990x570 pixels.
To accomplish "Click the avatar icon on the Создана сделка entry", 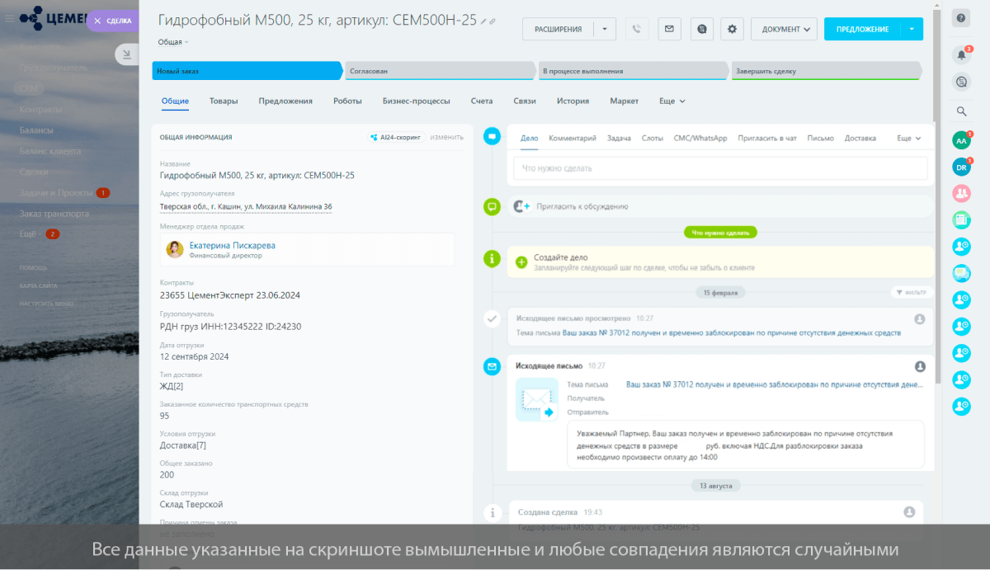I will click(x=909, y=512).
